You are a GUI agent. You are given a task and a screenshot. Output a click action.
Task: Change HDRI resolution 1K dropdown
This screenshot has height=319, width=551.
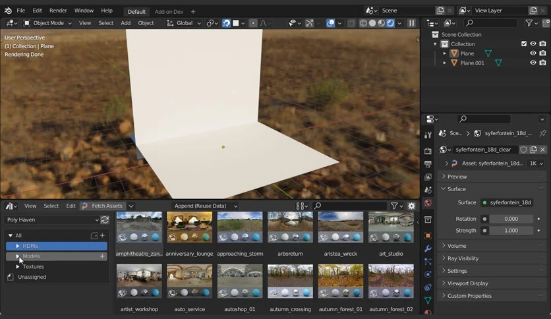[536, 163]
